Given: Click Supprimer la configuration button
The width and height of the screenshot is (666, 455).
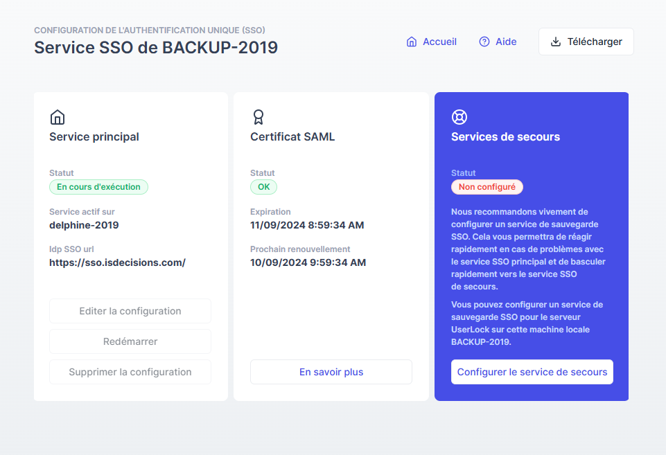Looking at the screenshot, I should coord(130,372).
